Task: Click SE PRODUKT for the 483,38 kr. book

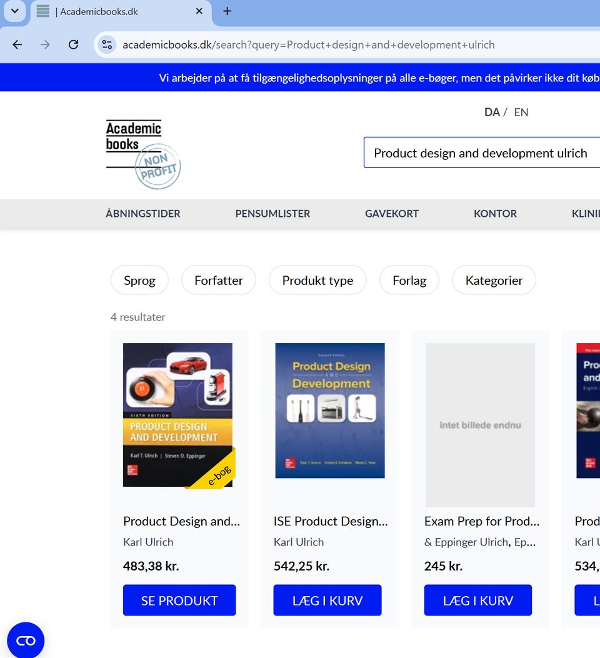Action: pyautogui.click(x=179, y=600)
